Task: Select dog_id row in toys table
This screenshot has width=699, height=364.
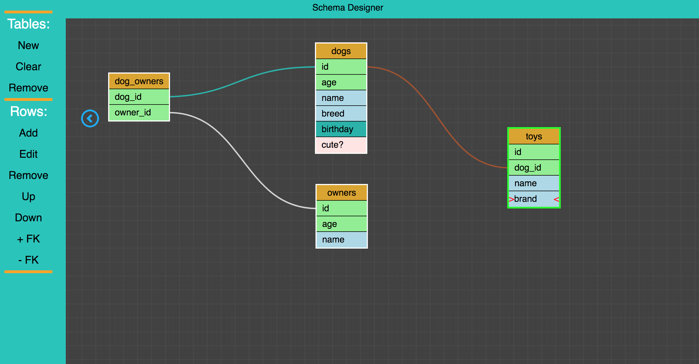Action: click(534, 168)
